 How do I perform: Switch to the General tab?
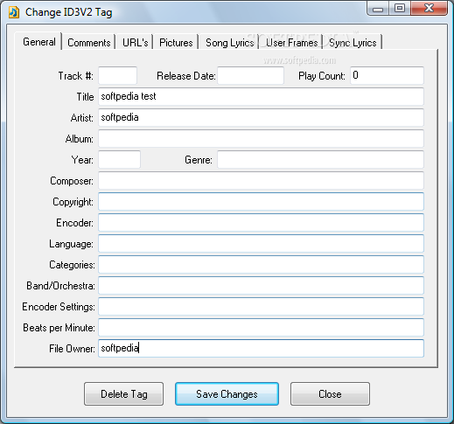39,42
